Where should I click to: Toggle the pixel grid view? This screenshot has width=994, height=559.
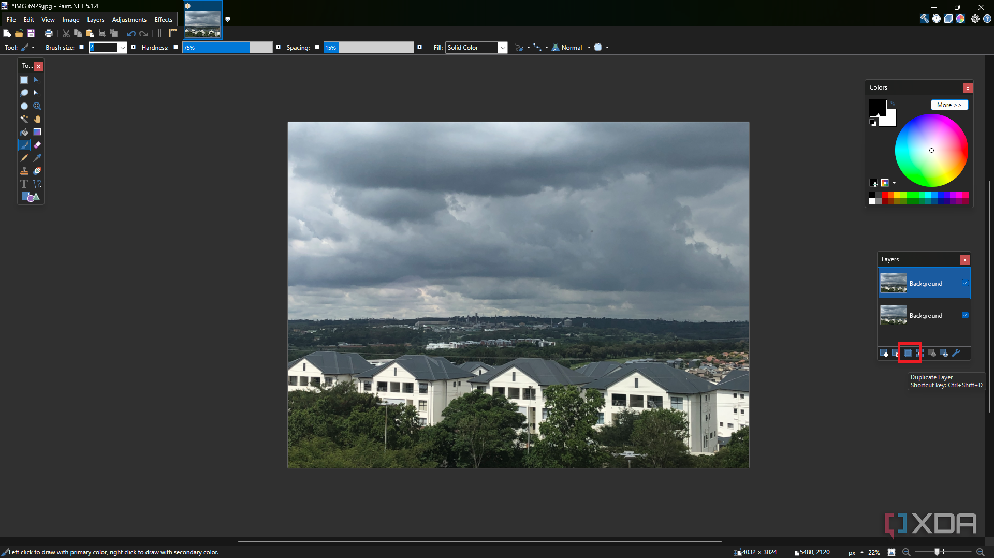point(161,33)
